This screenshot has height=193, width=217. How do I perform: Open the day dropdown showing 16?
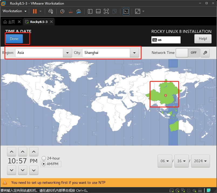coord(182,161)
